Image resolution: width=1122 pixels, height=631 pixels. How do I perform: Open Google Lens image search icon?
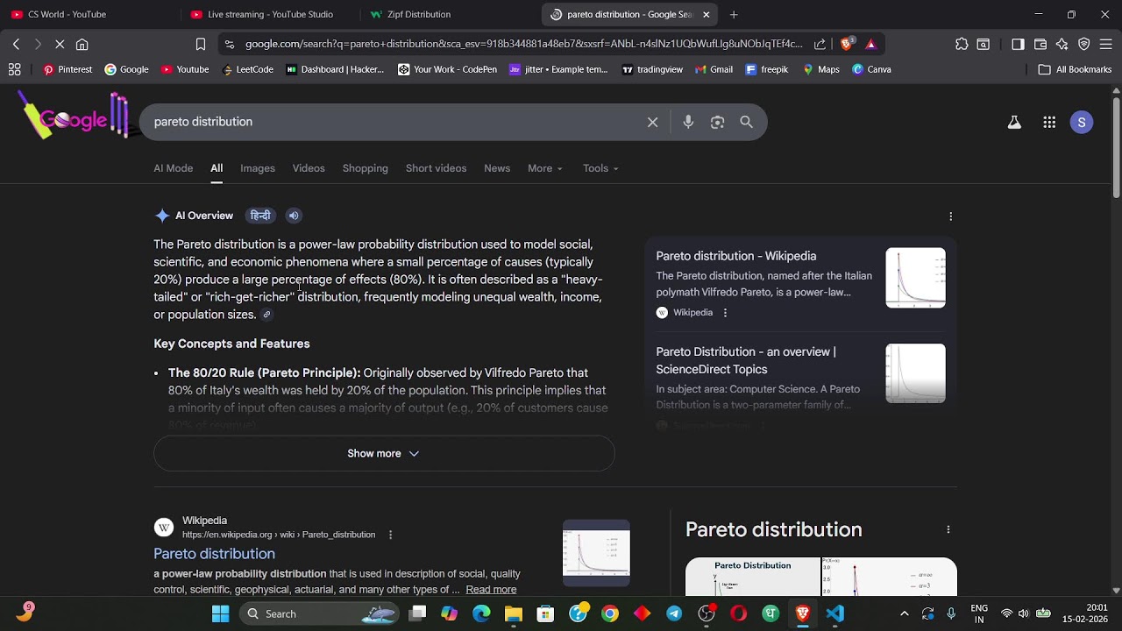point(717,123)
